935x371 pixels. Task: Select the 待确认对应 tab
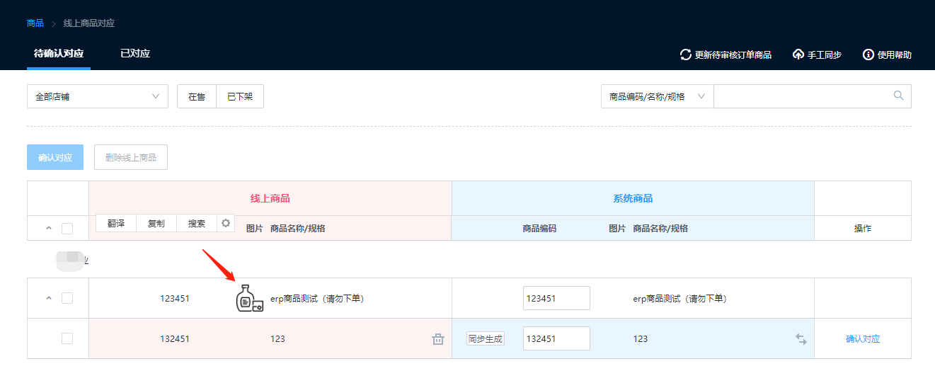59,54
